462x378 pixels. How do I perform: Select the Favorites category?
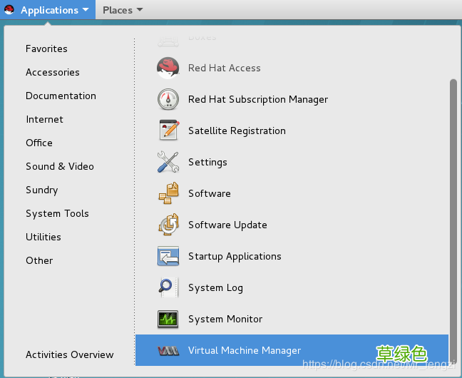pos(46,48)
